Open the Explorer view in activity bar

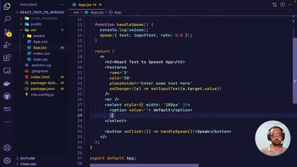tap(7, 6)
